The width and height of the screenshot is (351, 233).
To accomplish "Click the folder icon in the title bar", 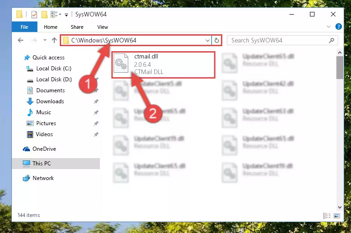I will [x=20, y=15].
